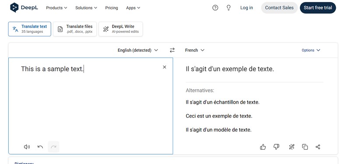This screenshot has height=164, width=345.
Task: Improve translation with magic wand icon
Action: point(292,147)
